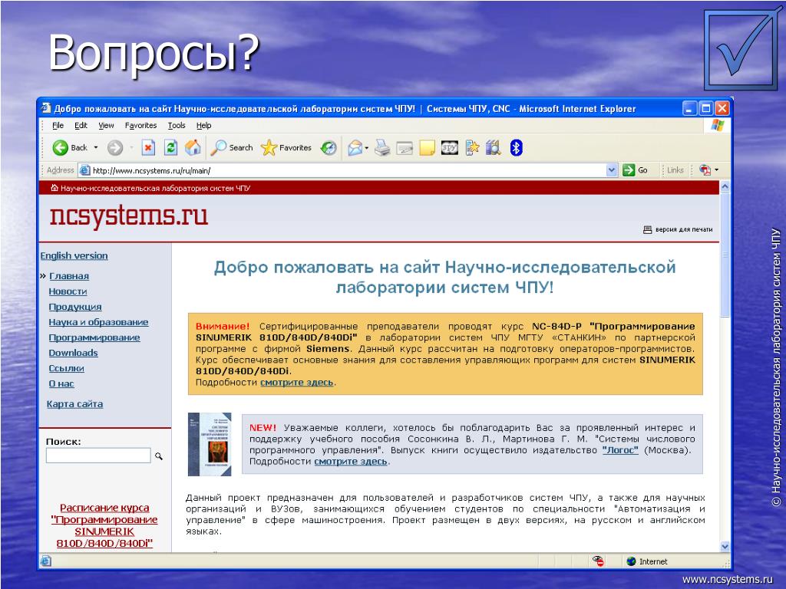Click the Edit page icon after the printer
Image resolution: width=786 pixels, height=589 pixels.
click(405, 148)
